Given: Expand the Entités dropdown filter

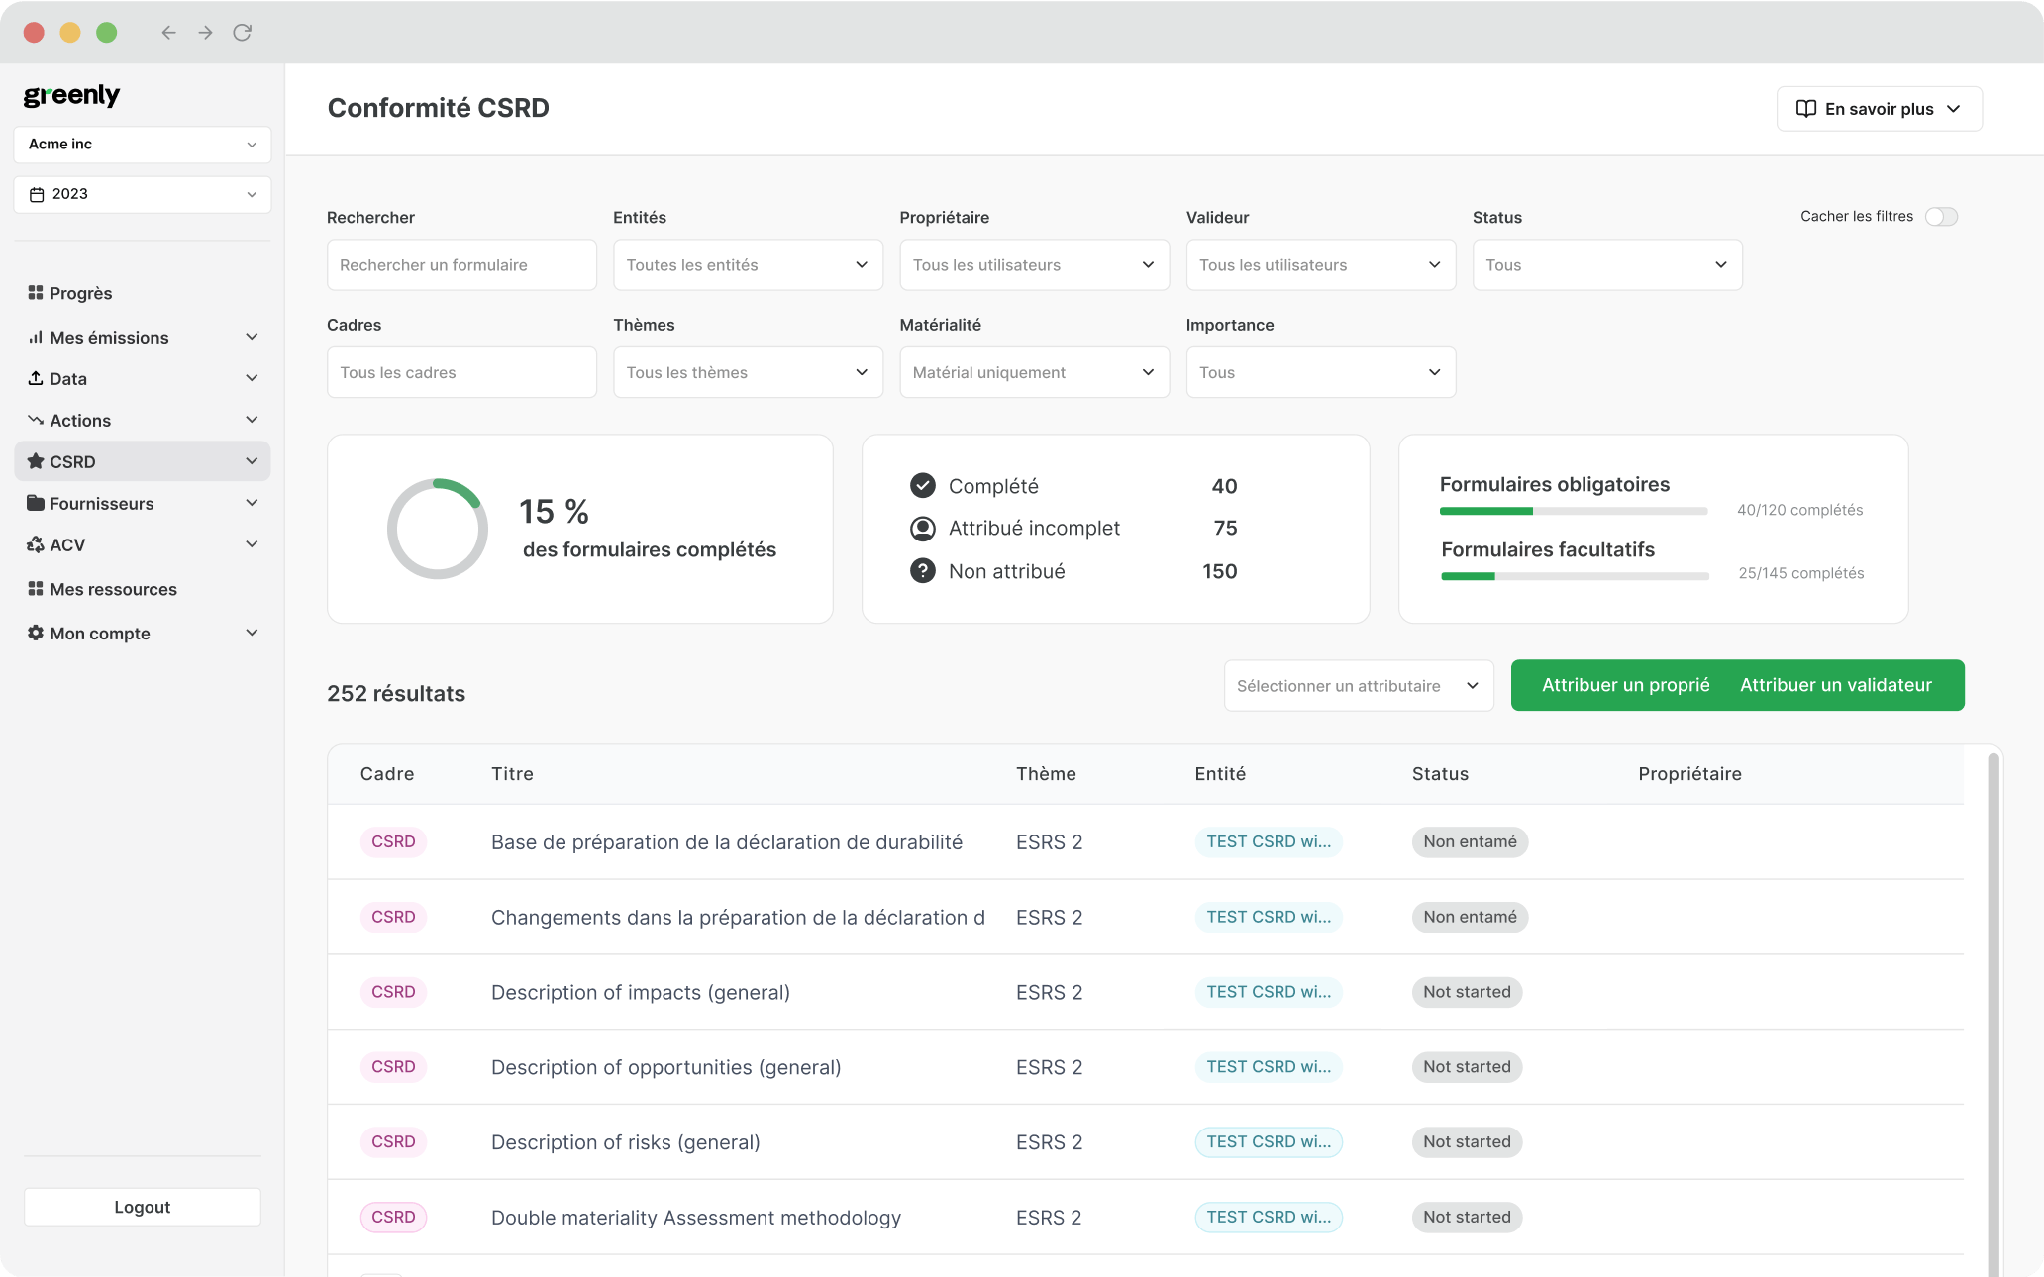Looking at the screenshot, I should click(x=743, y=265).
